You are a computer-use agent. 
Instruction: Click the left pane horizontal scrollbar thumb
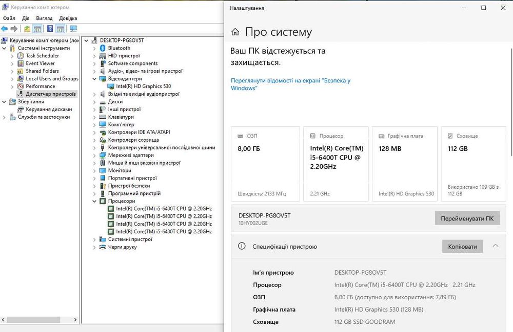[x=33, y=320]
